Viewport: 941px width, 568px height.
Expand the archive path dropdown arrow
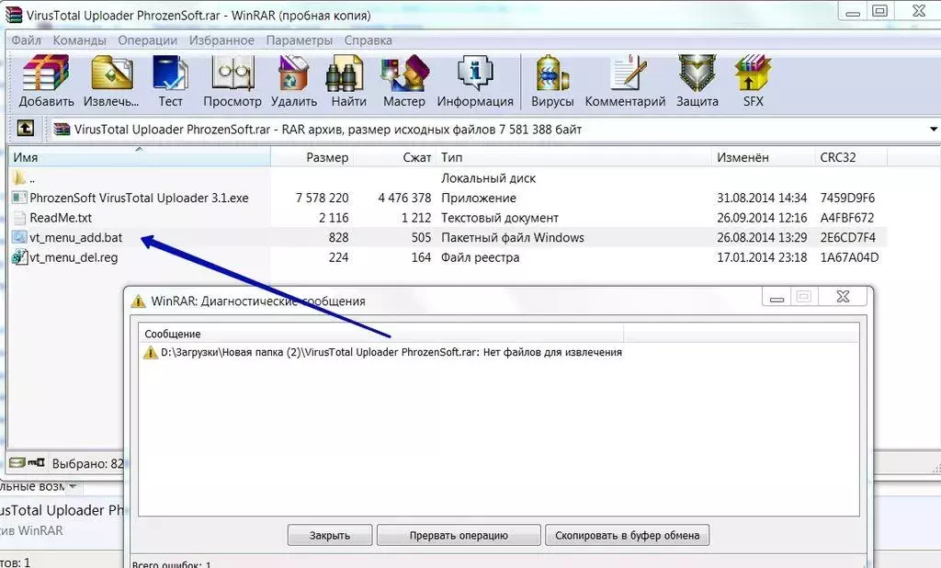point(934,129)
